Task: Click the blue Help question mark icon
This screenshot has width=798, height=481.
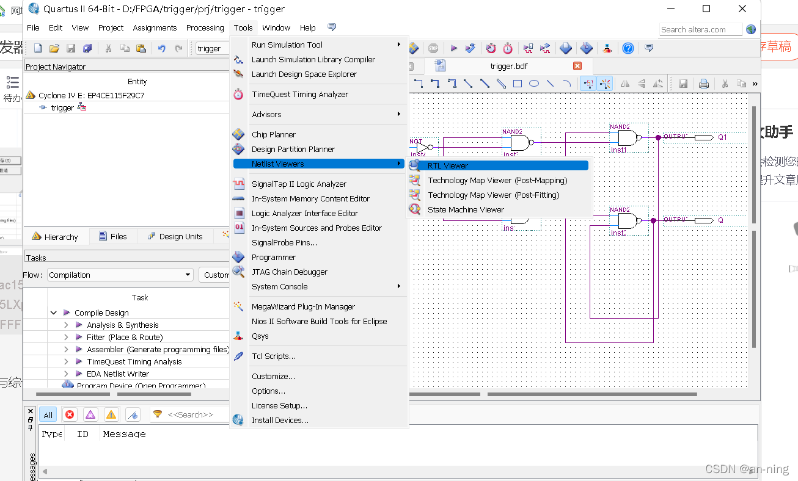Action: point(628,48)
